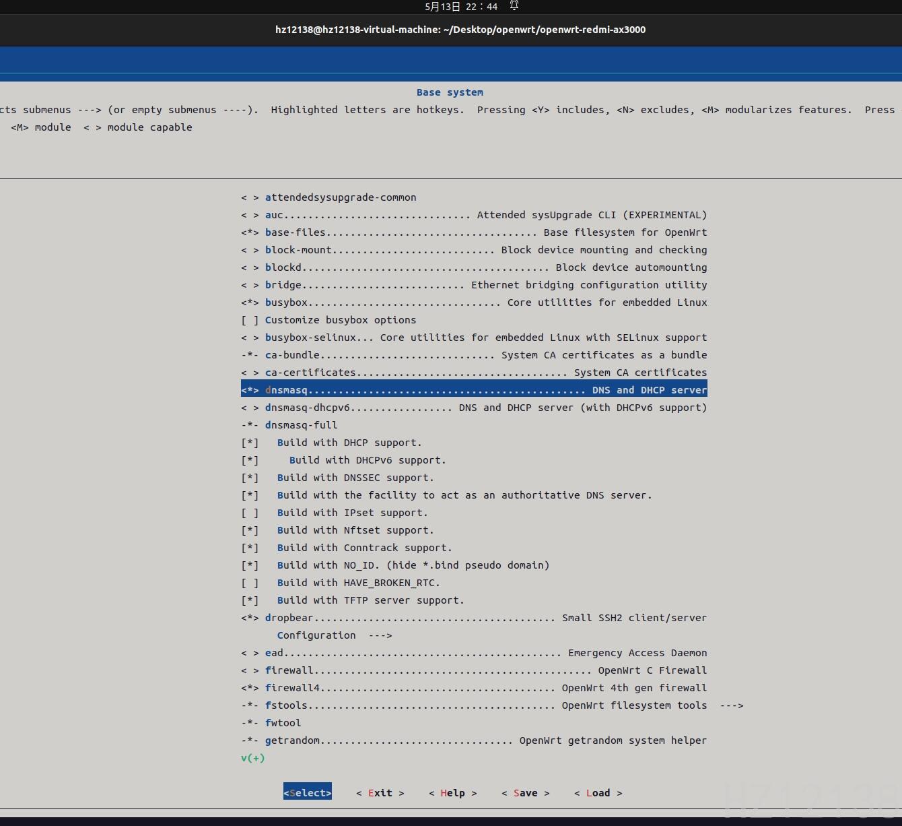Toggle ead Emergency Access Daemon package
Viewport: 902px width, 826px height.
coord(474,653)
